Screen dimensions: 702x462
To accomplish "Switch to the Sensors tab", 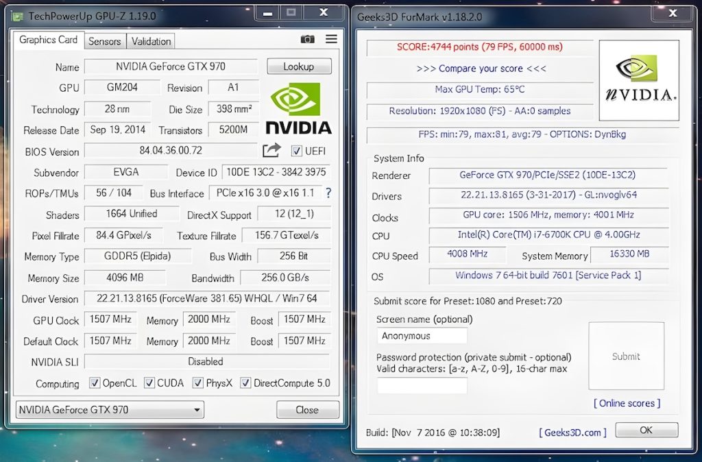I will click(x=104, y=41).
